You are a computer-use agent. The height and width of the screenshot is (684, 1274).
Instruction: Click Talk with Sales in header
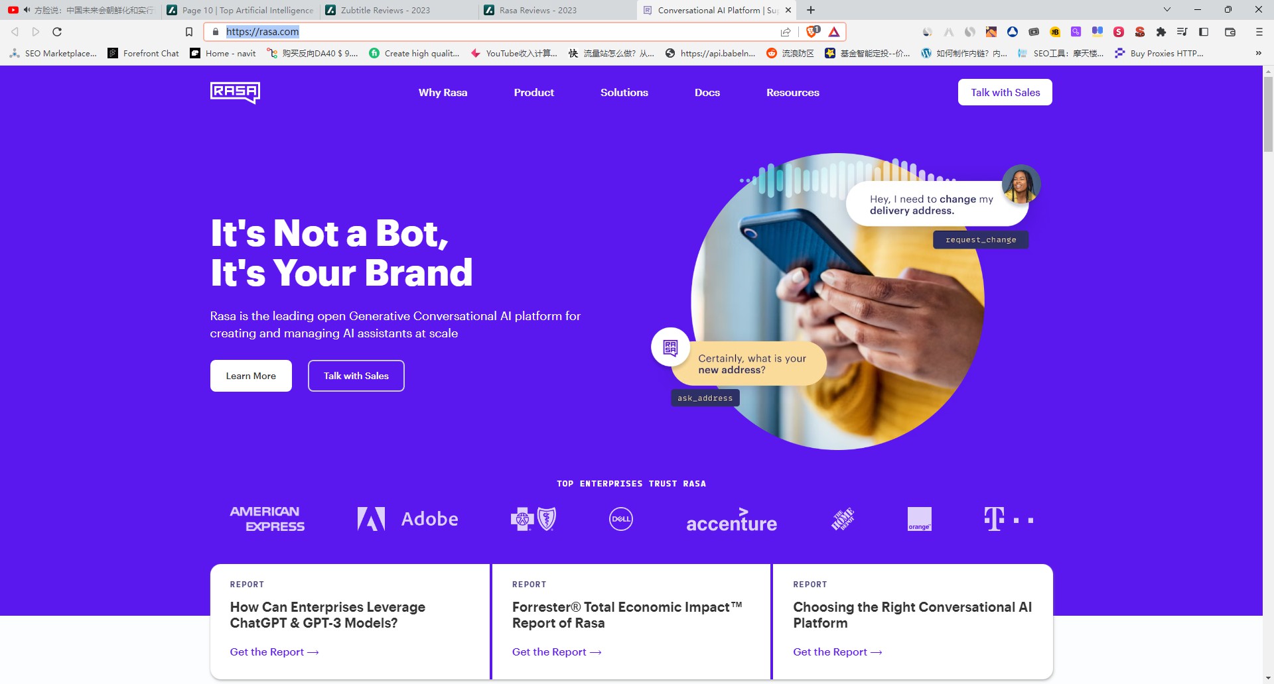pos(1005,92)
